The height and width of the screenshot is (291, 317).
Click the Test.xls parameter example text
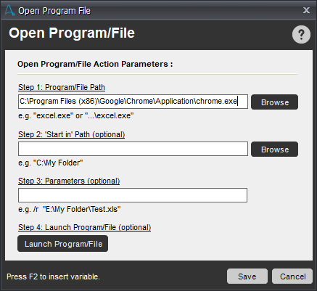[x=70, y=209]
